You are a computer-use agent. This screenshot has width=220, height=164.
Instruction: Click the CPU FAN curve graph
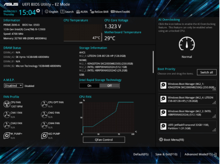pos(108,117)
